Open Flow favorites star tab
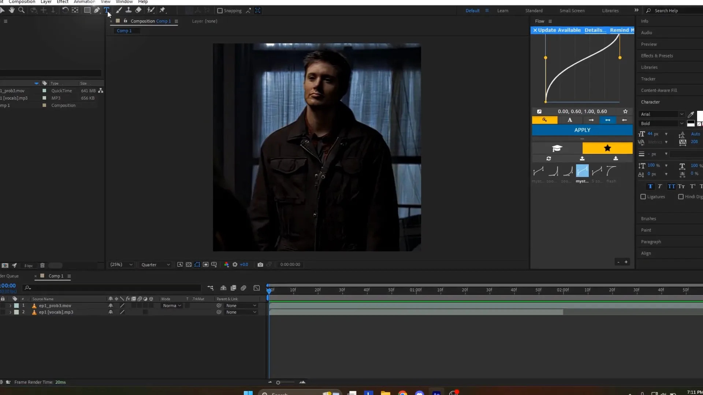The width and height of the screenshot is (703, 395). pyautogui.click(x=607, y=148)
